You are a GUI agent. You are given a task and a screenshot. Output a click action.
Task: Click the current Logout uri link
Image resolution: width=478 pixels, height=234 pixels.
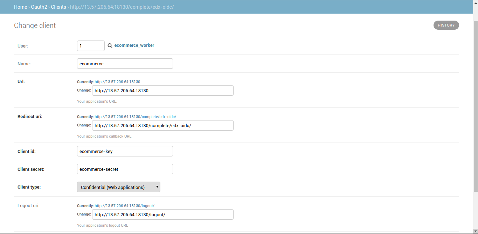(x=124, y=205)
